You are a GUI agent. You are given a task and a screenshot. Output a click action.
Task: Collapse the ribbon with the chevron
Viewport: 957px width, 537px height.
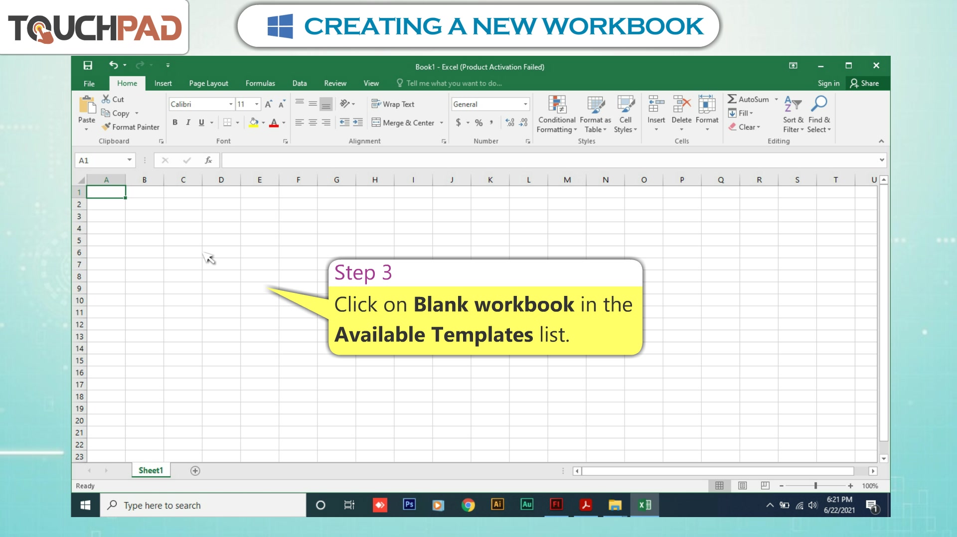881,141
